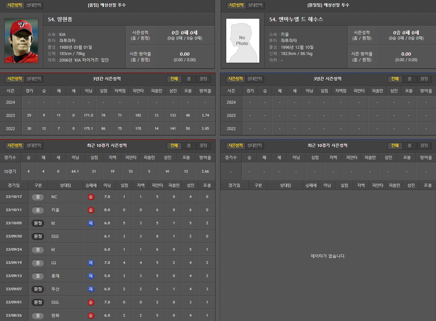This screenshot has height=321, width=436.
Task: Click the 원정 venue badge for 23/09/30
Action: coord(38,236)
